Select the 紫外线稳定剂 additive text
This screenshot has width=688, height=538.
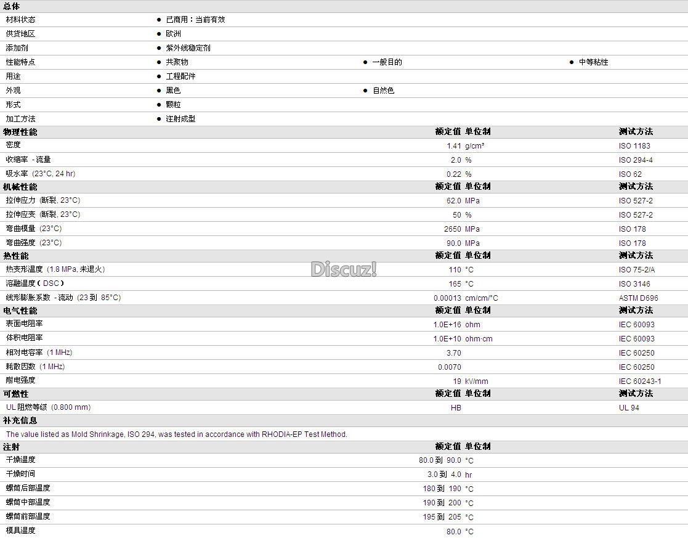click(188, 48)
